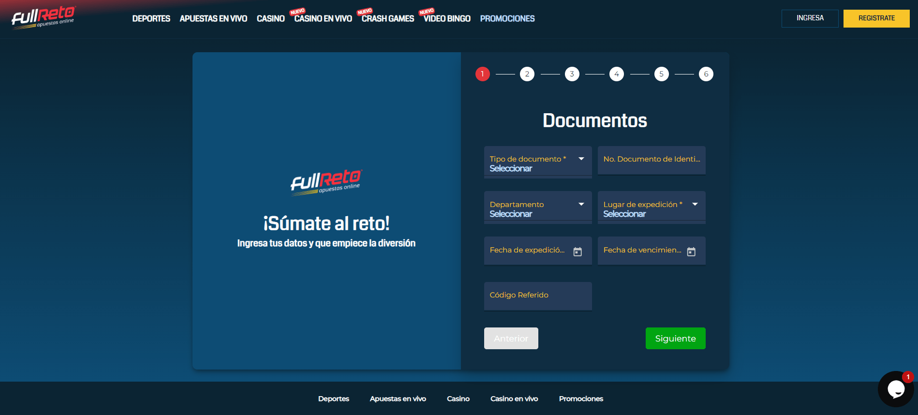Screen dimensions: 918x415
Task: Open Promociones in top navigation
Action: 507,18
